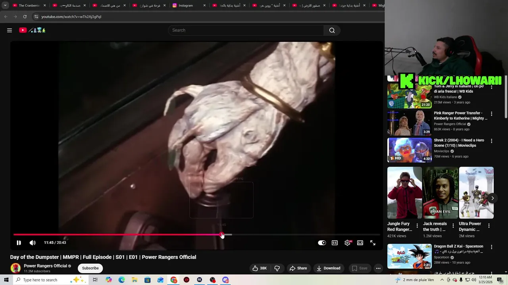This screenshot has width=508, height=285.
Task: Share the video
Action: (298, 268)
